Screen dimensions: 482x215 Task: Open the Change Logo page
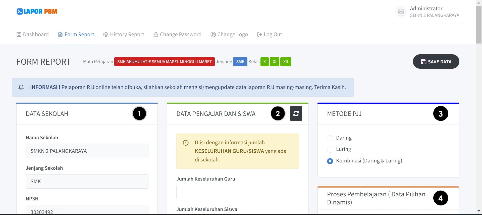tap(229, 34)
